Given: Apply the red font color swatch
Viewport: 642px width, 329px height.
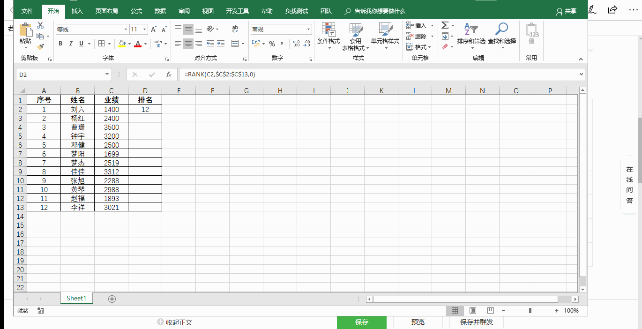Looking at the screenshot, I should point(138,44).
